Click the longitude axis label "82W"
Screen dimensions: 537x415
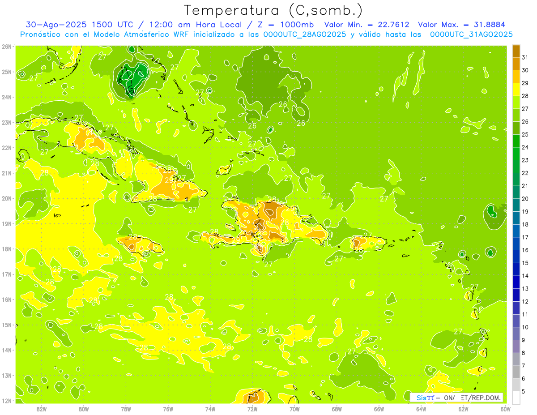tap(42, 409)
